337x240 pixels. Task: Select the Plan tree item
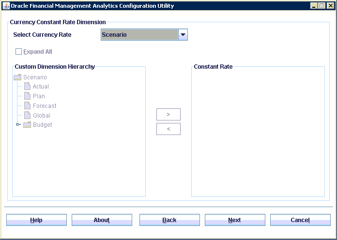click(39, 96)
